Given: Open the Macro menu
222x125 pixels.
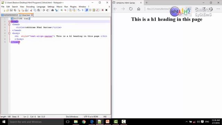Looking at the screenshot, I should [59, 7].
